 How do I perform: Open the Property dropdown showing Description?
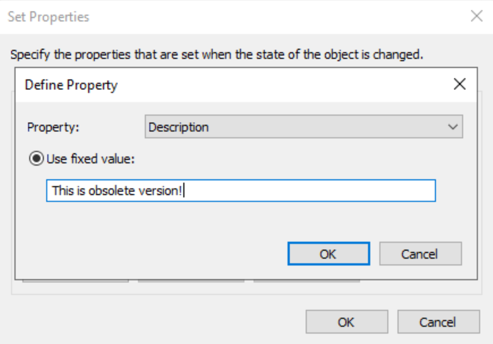[x=303, y=127]
